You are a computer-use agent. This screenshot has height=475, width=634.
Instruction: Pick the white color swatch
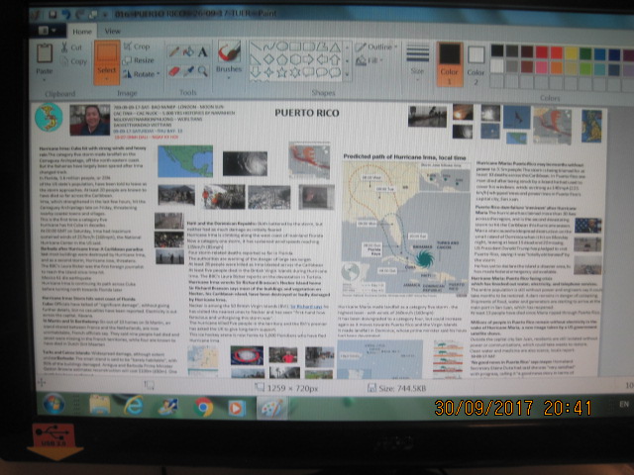coord(497,65)
